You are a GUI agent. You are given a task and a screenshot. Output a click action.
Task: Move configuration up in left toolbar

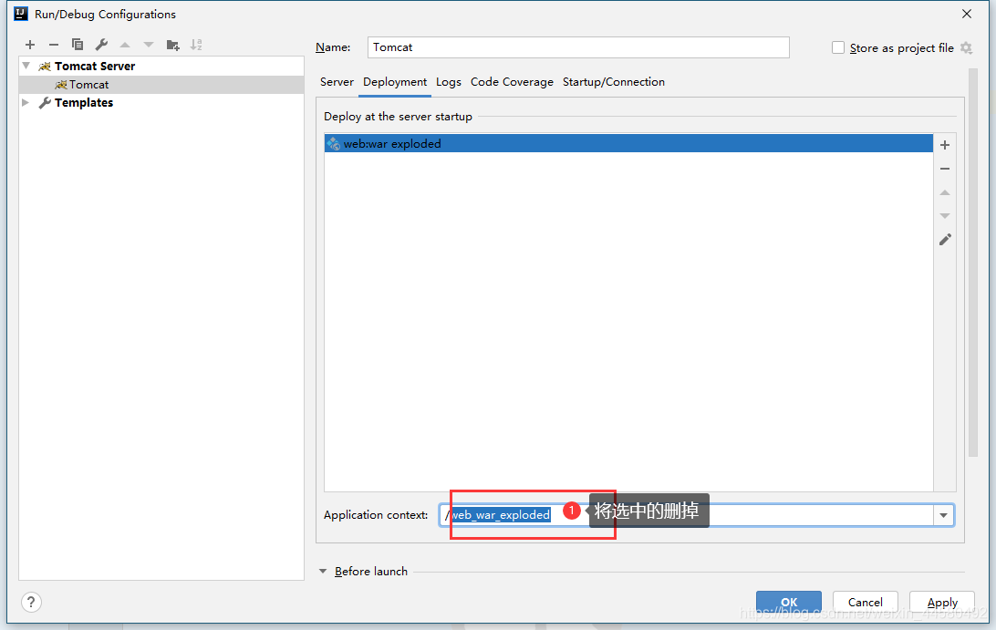[125, 45]
